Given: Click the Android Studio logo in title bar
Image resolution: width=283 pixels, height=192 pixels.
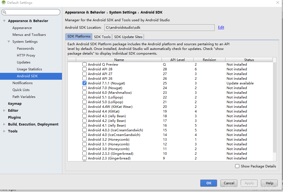Looking at the screenshot, I should click(x=3, y=2).
